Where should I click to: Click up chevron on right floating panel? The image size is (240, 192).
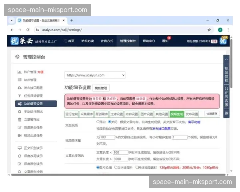pyautogui.click(x=226, y=60)
